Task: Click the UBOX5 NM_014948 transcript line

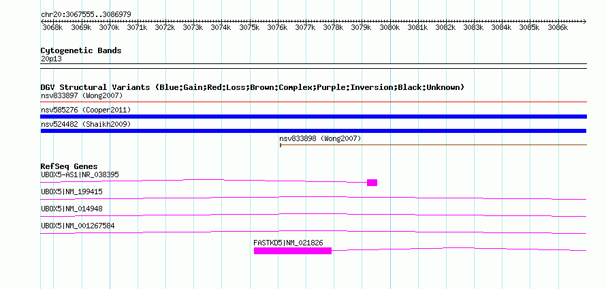Action: coord(313,215)
